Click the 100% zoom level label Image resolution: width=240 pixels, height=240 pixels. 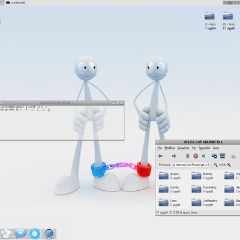(x=222, y=165)
